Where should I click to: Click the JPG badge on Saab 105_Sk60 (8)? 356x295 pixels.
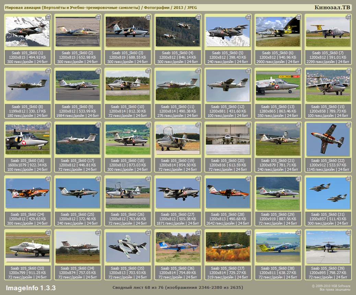[x=48, y=71]
